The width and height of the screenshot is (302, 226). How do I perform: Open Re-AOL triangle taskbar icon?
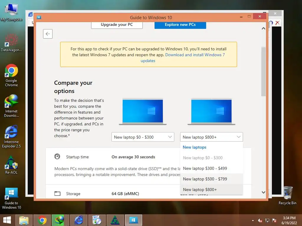[115, 220]
